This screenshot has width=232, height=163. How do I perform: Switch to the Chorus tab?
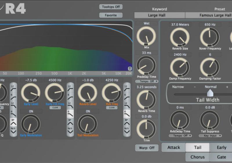coord(197,157)
